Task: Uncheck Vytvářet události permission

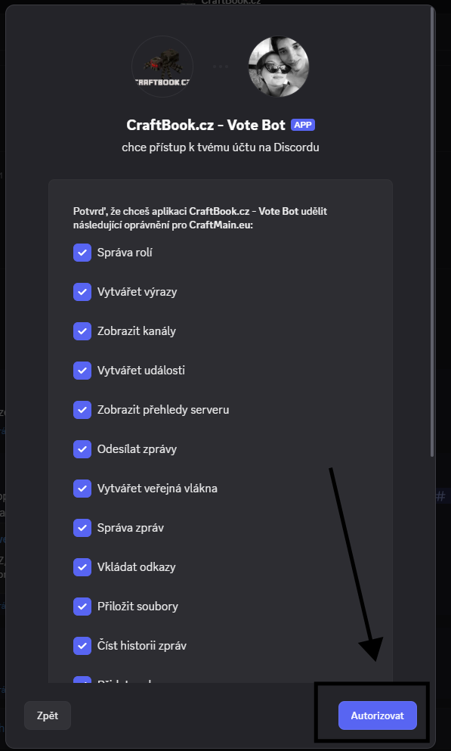Action: coord(82,371)
